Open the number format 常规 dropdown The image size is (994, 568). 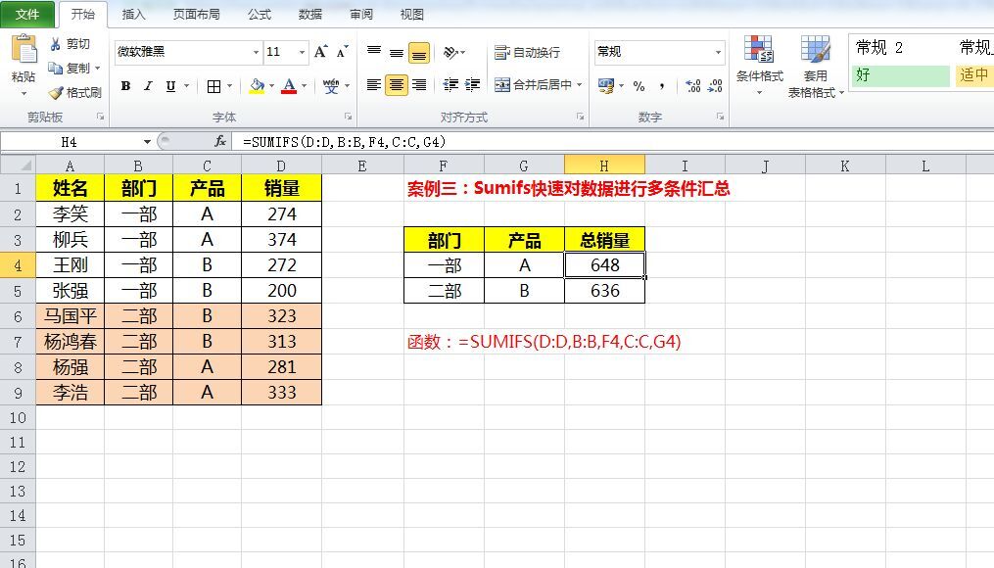coord(718,52)
